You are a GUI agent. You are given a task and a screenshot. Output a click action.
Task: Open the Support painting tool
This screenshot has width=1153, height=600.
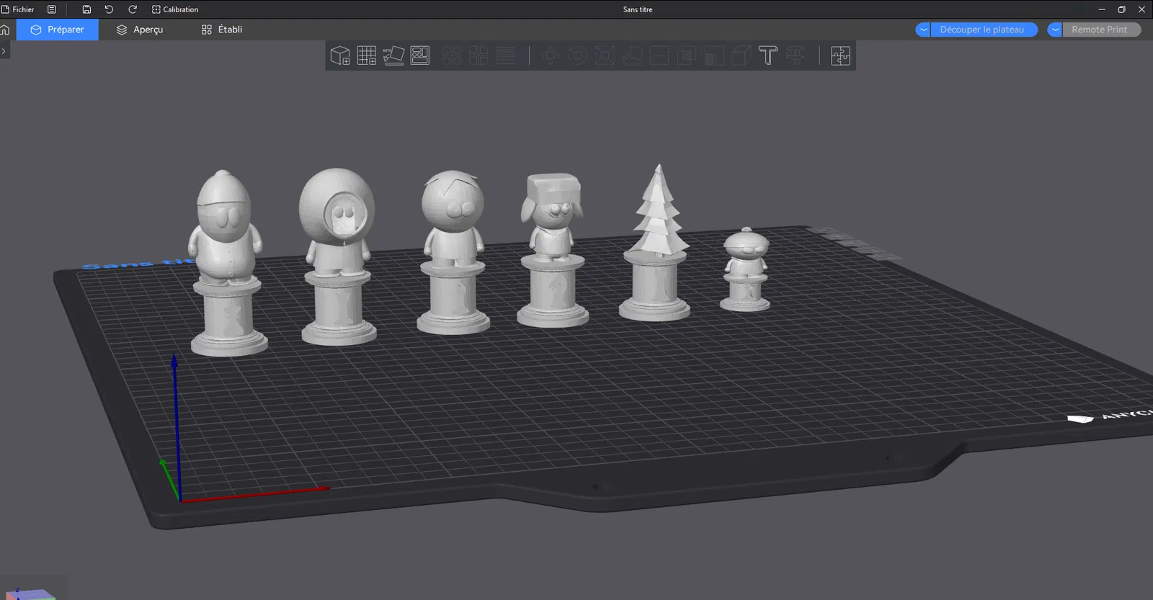click(713, 55)
